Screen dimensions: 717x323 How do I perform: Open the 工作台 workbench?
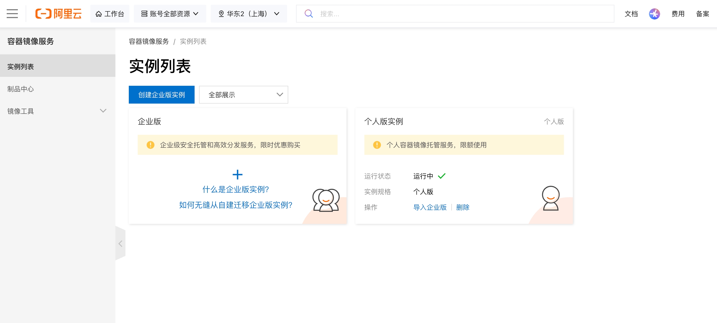[x=110, y=14]
